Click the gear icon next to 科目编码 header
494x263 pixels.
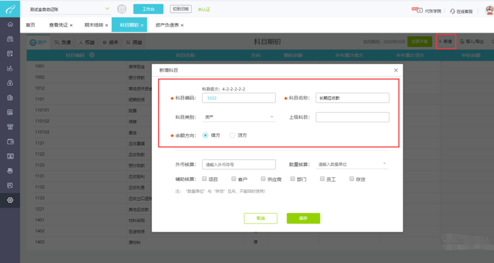91,55
